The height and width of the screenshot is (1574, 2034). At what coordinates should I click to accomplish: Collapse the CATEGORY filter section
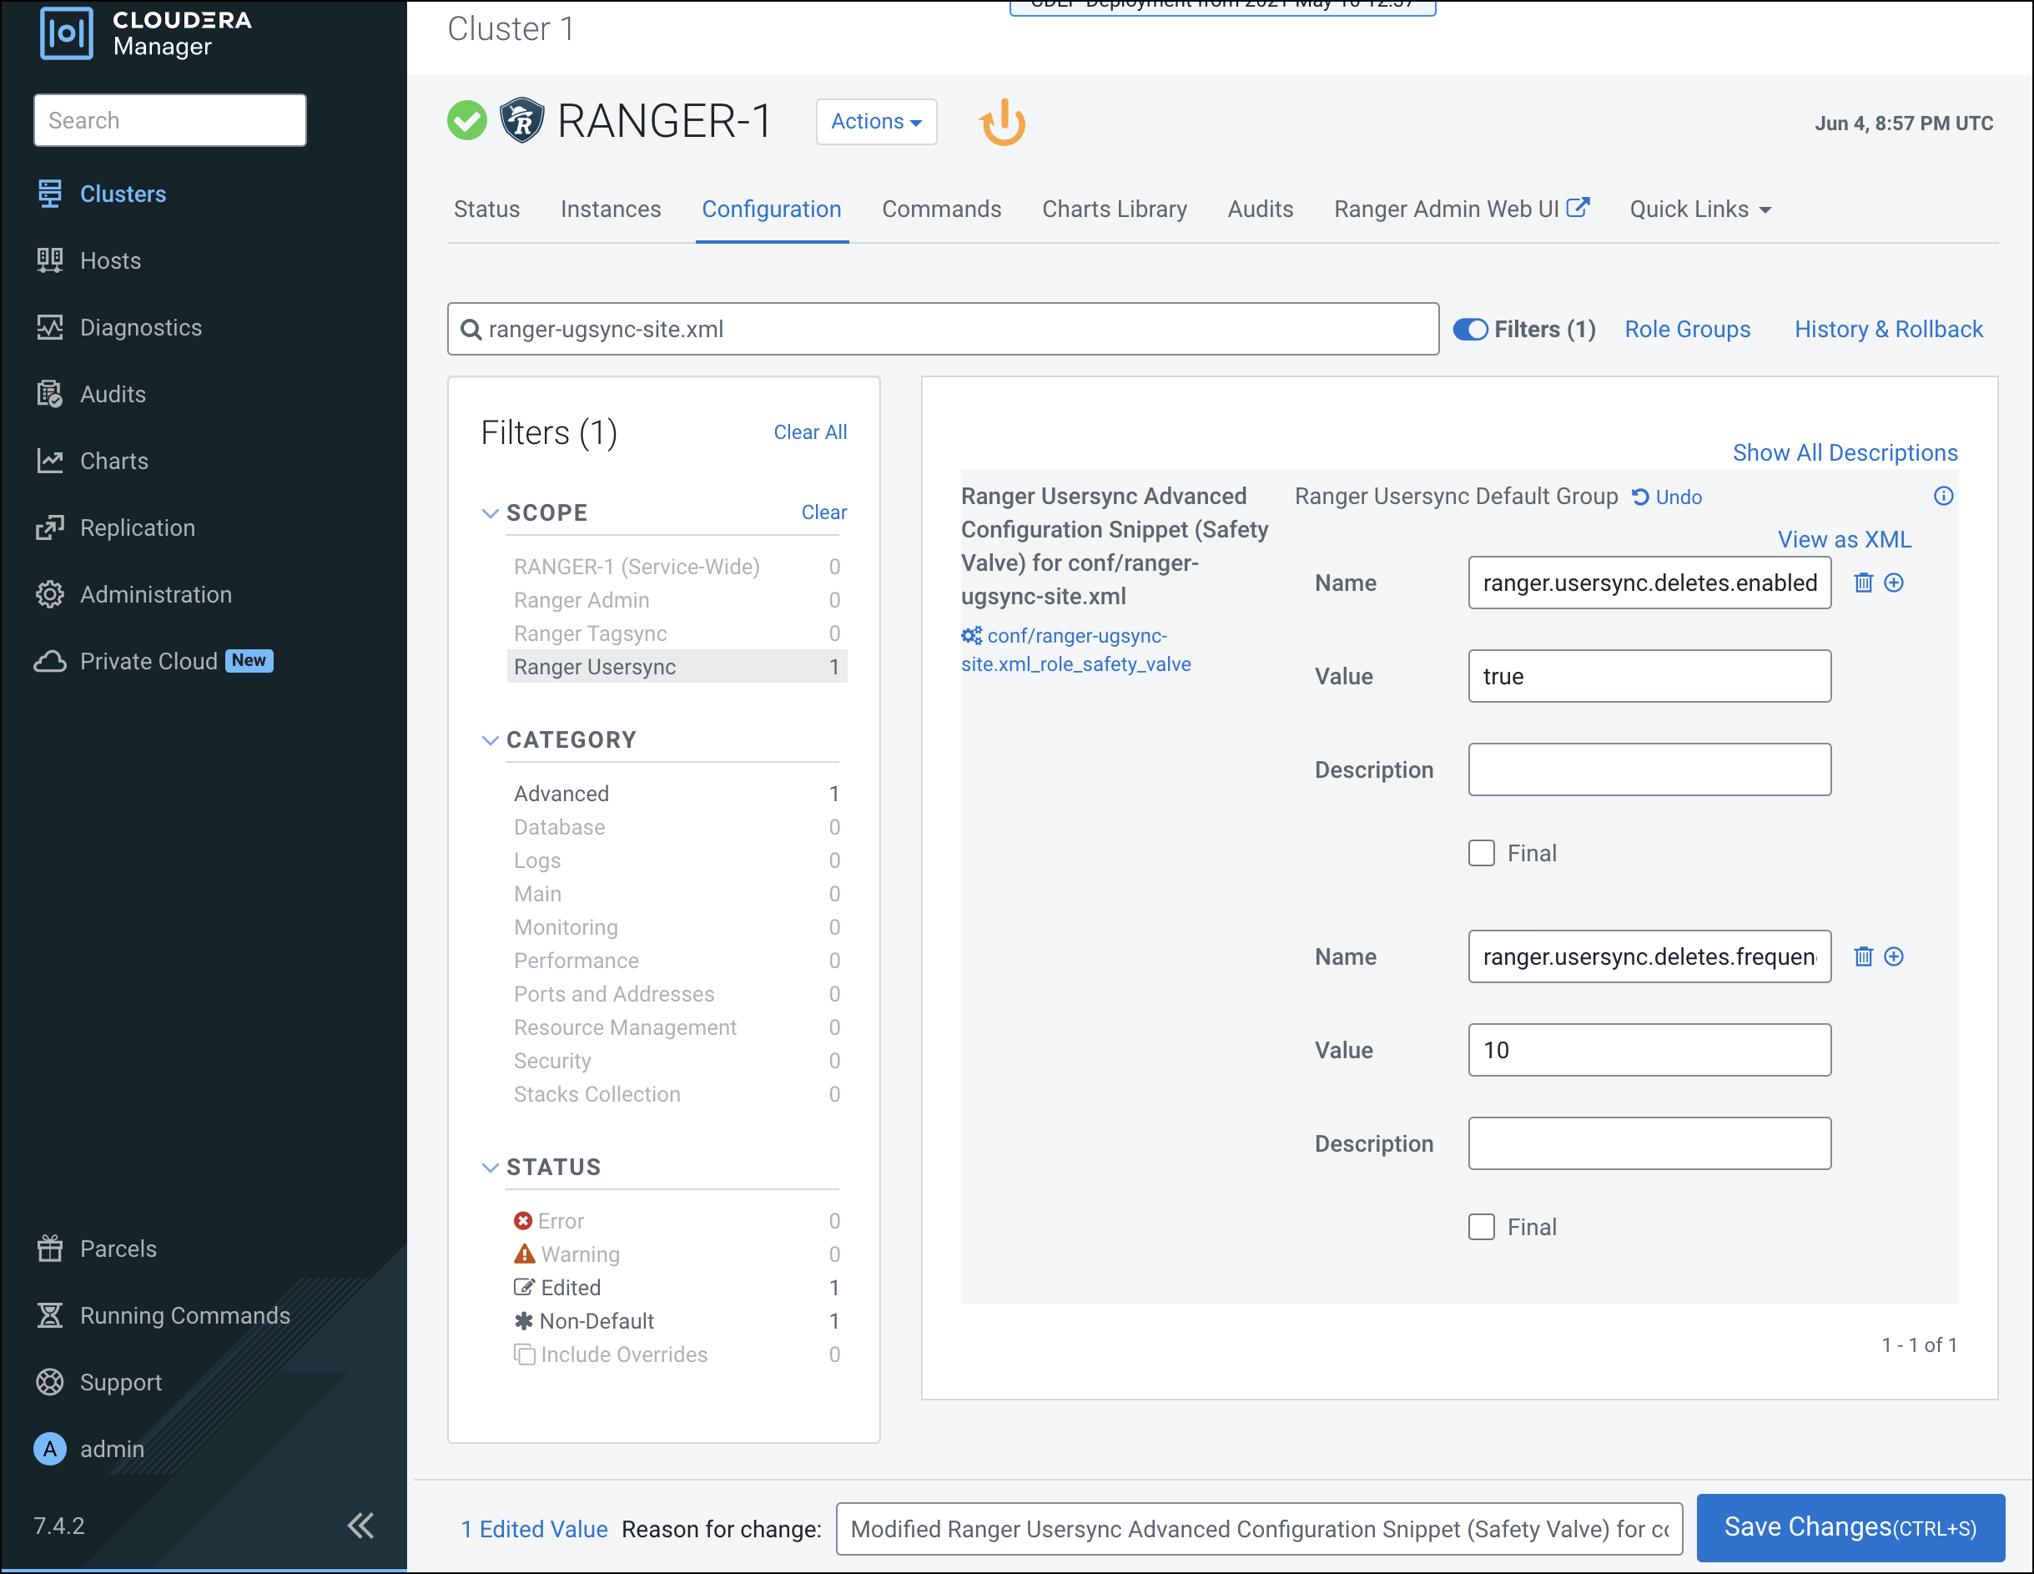point(490,740)
